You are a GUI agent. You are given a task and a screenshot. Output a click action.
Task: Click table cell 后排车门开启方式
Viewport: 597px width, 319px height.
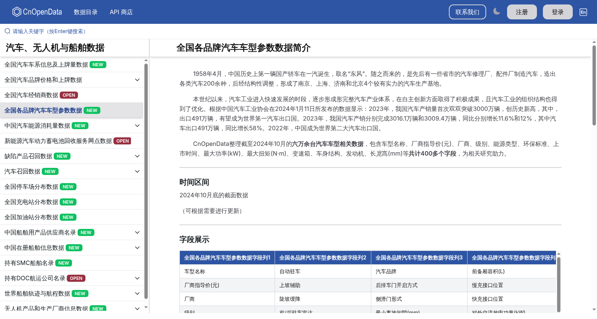(419, 285)
